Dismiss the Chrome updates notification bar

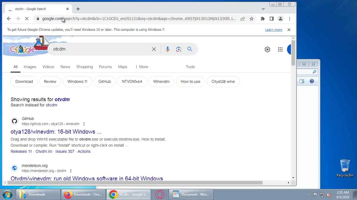[289, 30]
